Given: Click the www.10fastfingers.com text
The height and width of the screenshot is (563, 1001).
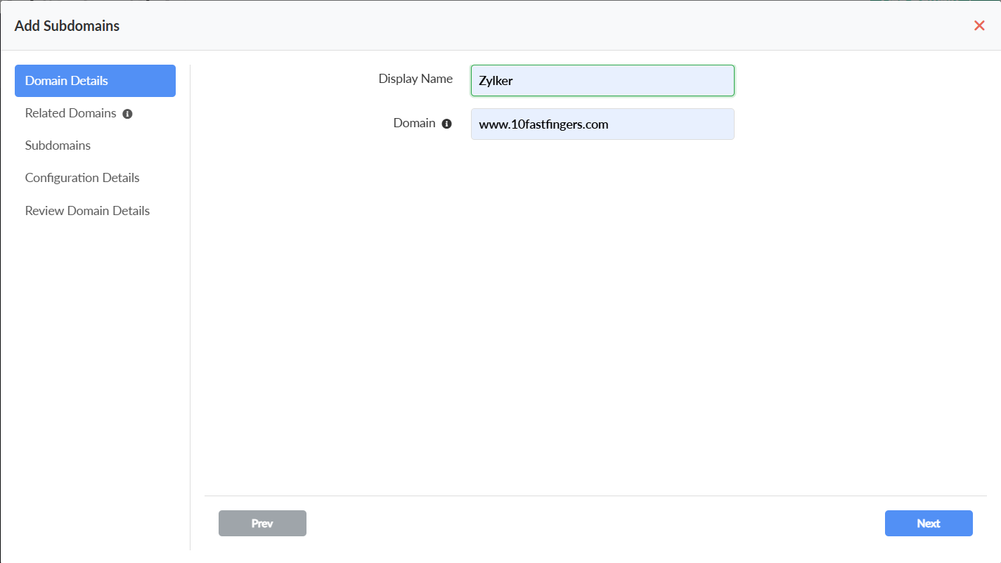Looking at the screenshot, I should [543, 125].
